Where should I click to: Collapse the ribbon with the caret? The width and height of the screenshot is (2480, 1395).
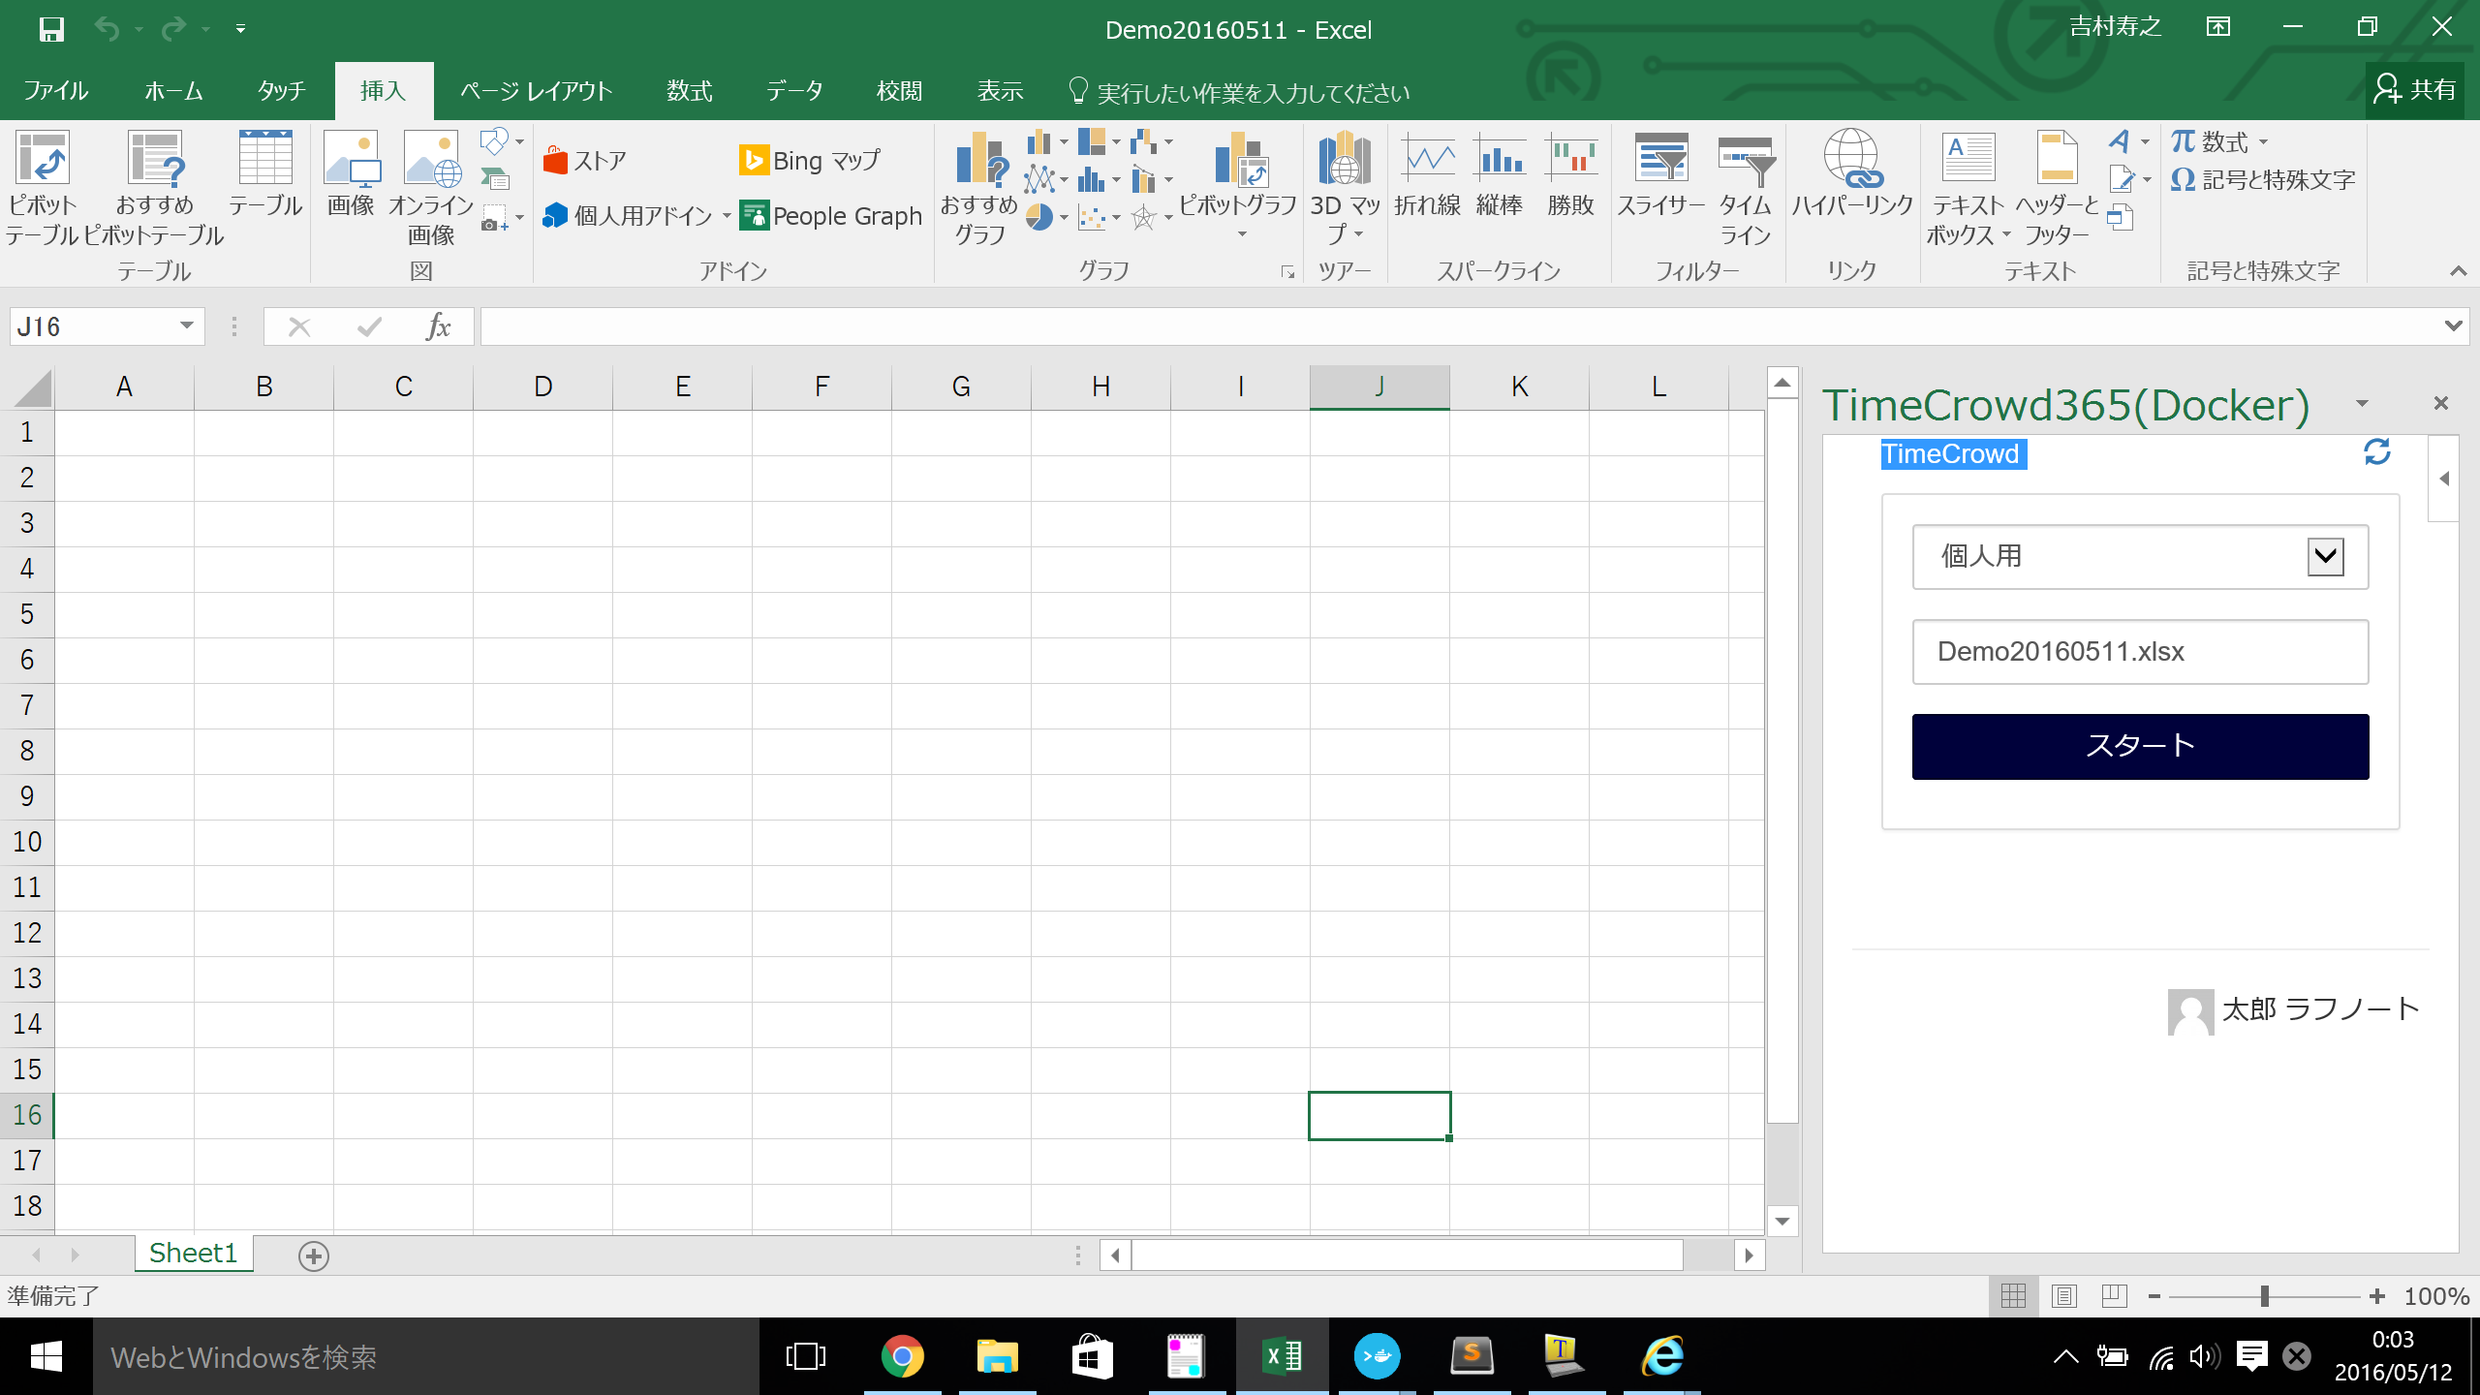[2458, 271]
